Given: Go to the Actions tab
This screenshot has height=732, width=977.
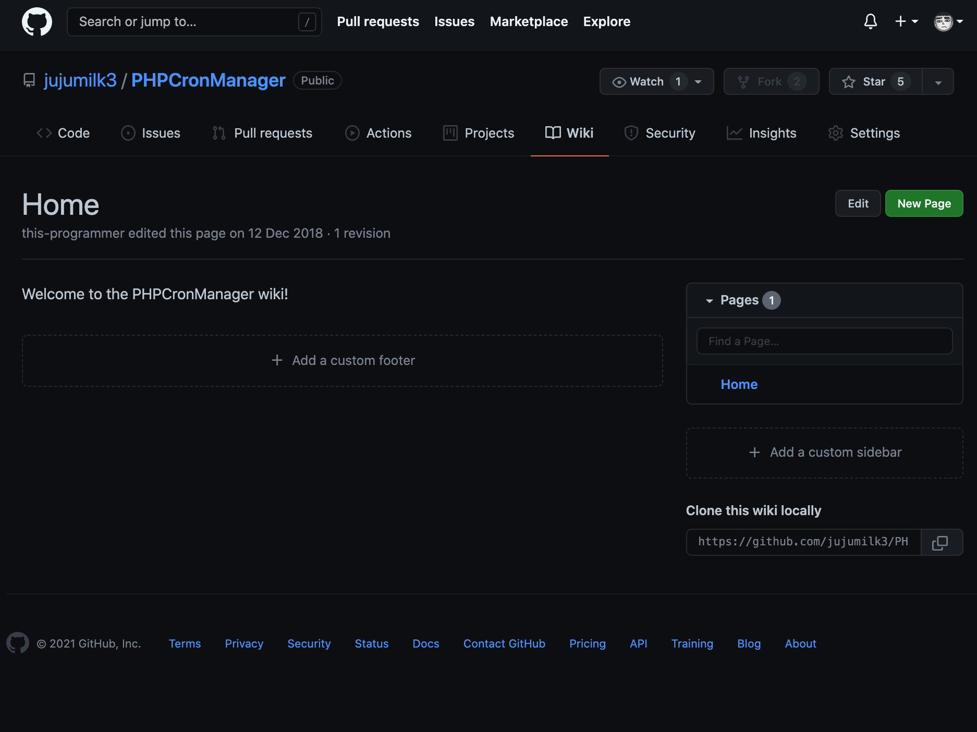Looking at the screenshot, I should pyautogui.click(x=378, y=133).
